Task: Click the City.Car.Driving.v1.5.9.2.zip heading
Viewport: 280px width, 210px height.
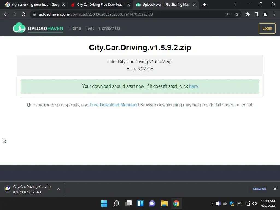Action: 140,48
